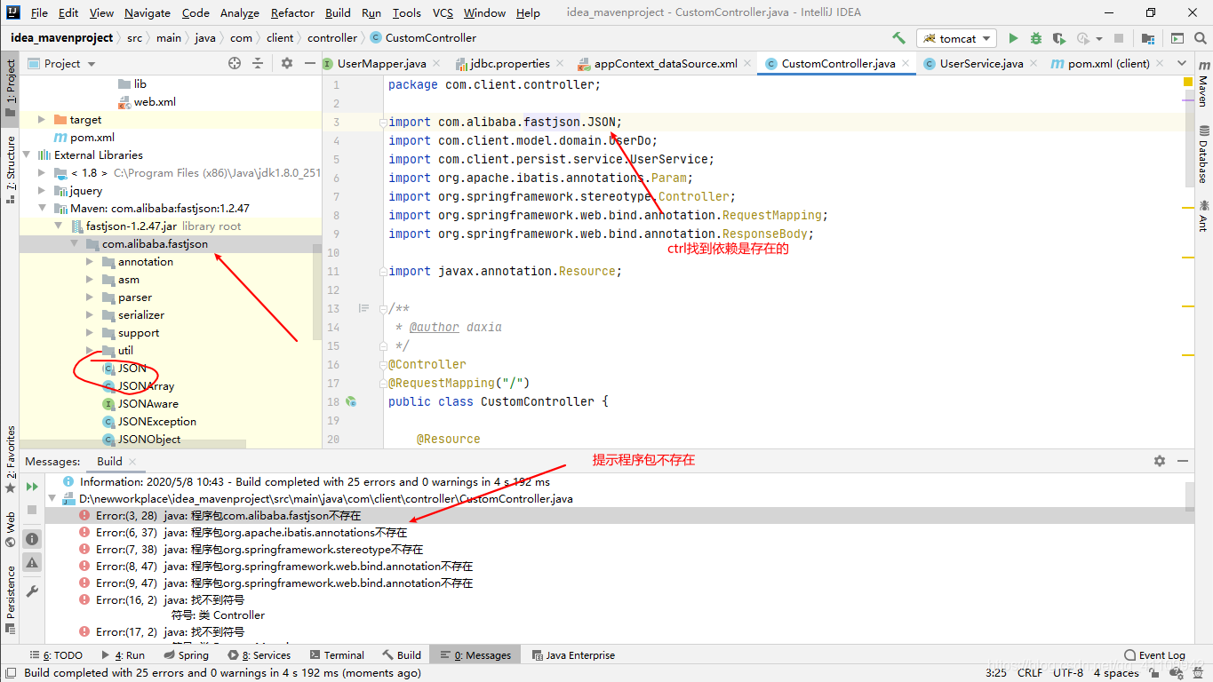Click the gutter icon on line 18
Screen dimensions: 1213x682
tap(351, 401)
